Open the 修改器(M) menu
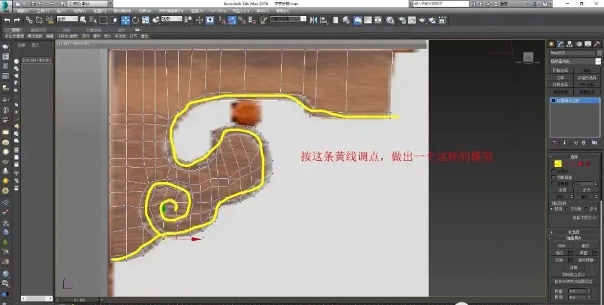604x305 pixels. [122, 11]
